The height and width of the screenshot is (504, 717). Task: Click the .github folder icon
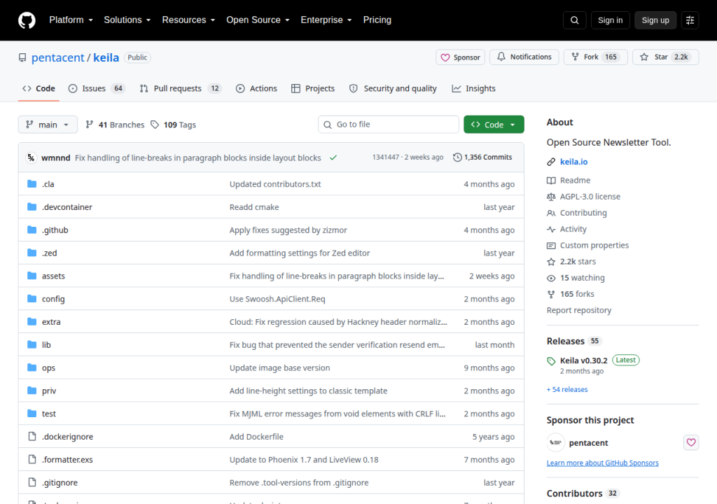pyautogui.click(x=32, y=230)
